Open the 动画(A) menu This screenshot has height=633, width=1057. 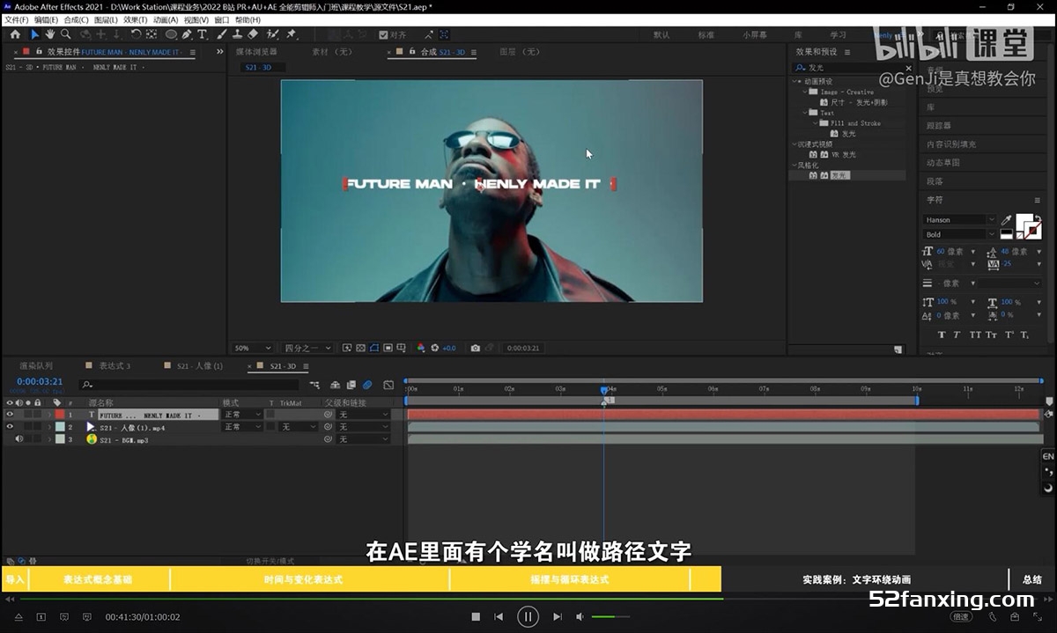pyautogui.click(x=166, y=19)
